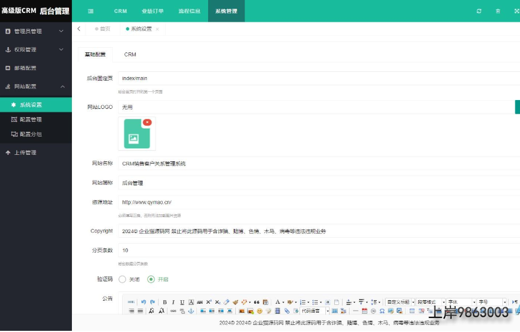
Task: Switch to the CRM settings tab
Action: [x=130, y=55]
